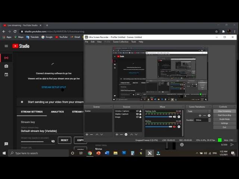Viewport: 239px width, 179px height.
Task: Toggle visibility of Image source
Action: pyautogui.click(x=137, y=117)
